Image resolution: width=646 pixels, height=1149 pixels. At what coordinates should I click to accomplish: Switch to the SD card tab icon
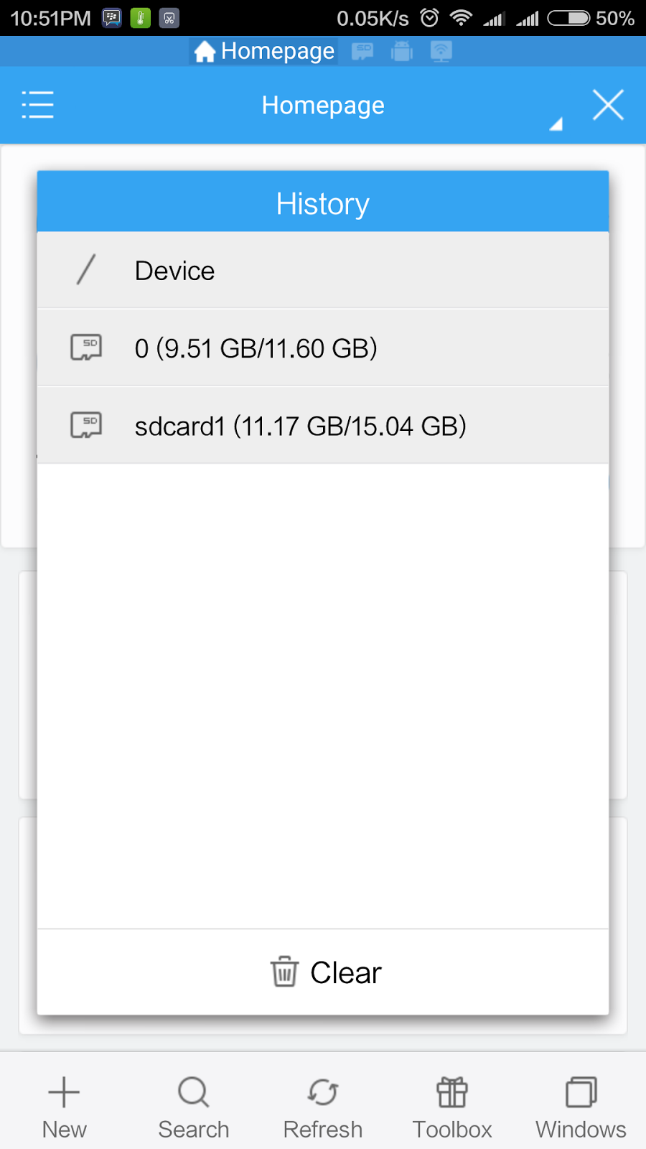pos(362,51)
